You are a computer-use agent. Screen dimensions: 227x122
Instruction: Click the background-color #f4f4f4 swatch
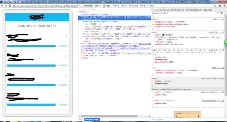click(175, 22)
